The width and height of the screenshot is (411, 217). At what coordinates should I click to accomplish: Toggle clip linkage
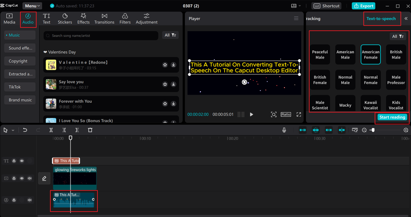[328, 130]
